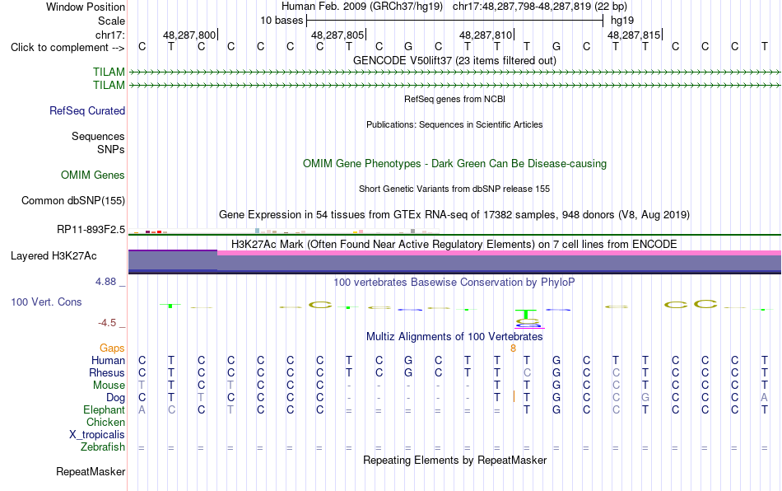Screen dimensions: 782x491
Task: Click the X_tropicalis species label
Action: [x=97, y=435]
